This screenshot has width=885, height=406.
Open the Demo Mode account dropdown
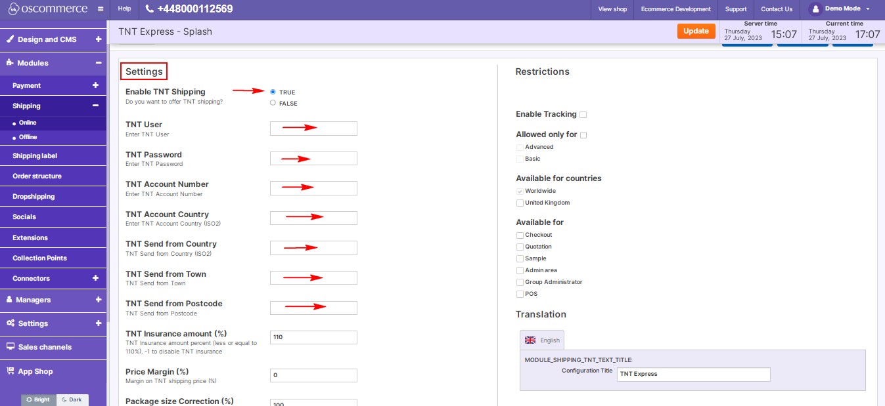[867, 9]
